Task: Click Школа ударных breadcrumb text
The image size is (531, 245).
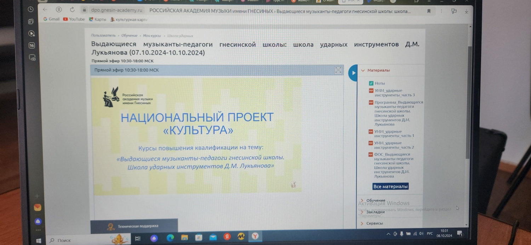Action: tap(180, 36)
